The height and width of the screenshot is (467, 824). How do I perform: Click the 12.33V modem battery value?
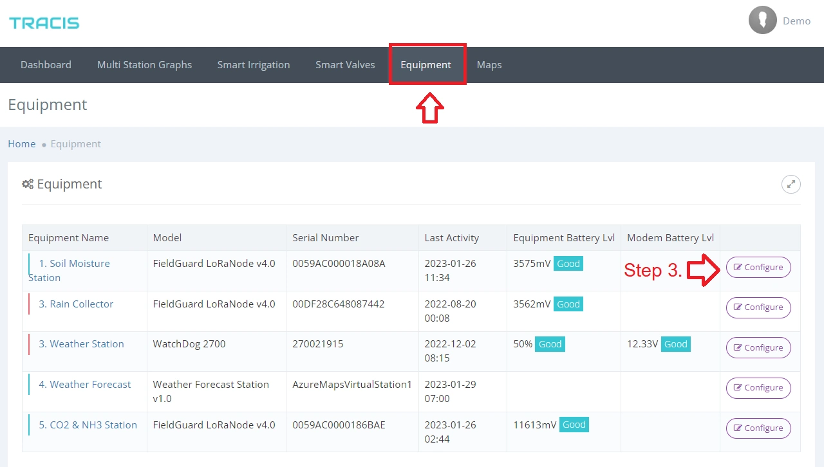click(x=642, y=344)
